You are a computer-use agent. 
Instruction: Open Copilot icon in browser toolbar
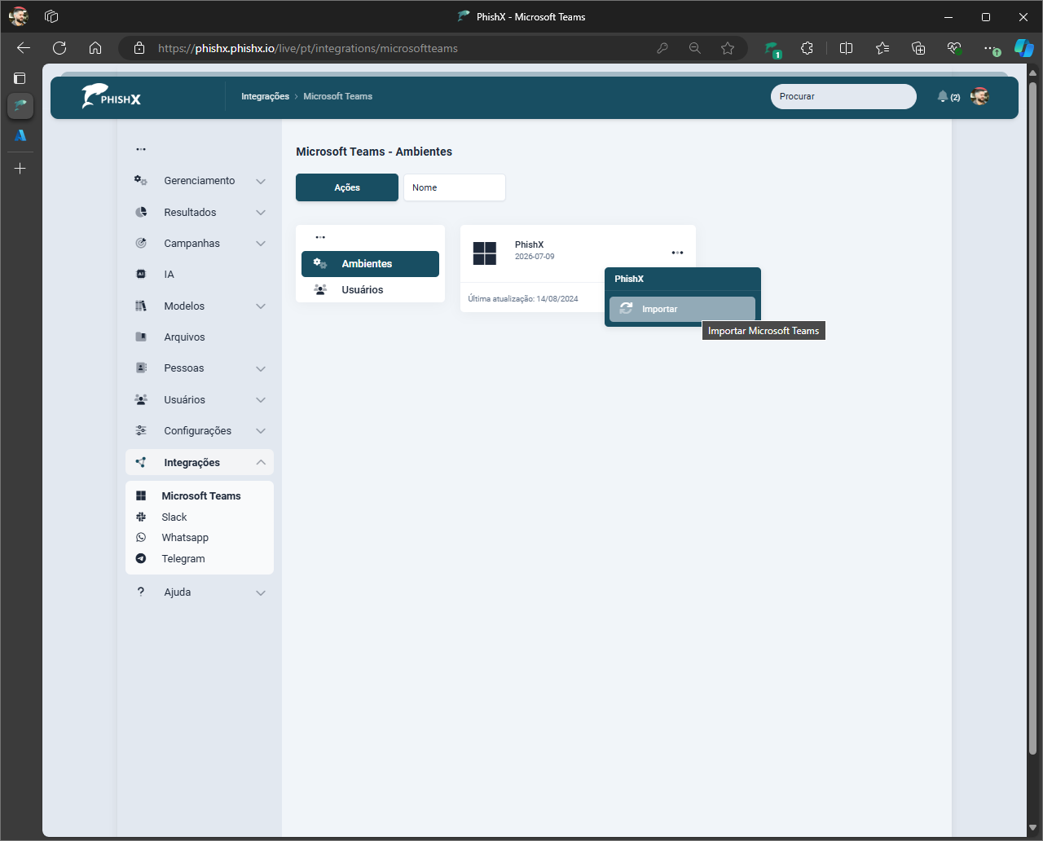pos(1023,48)
